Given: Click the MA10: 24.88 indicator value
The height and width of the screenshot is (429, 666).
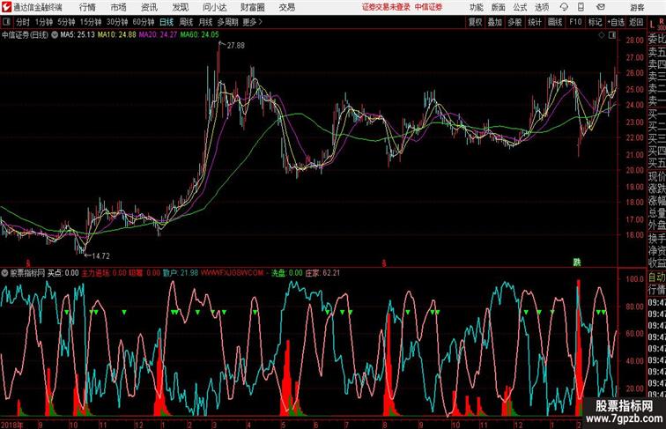Looking at the screenshot, I should (117, 35).
